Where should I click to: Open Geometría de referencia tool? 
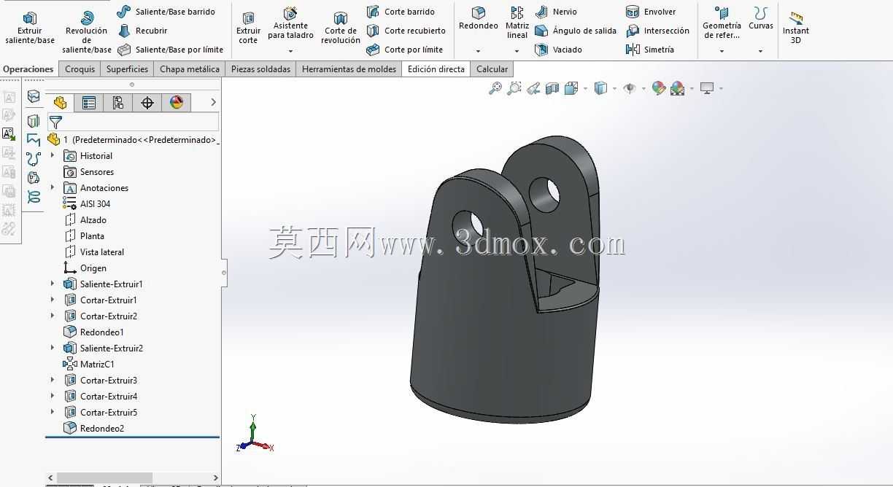(722, 23)
